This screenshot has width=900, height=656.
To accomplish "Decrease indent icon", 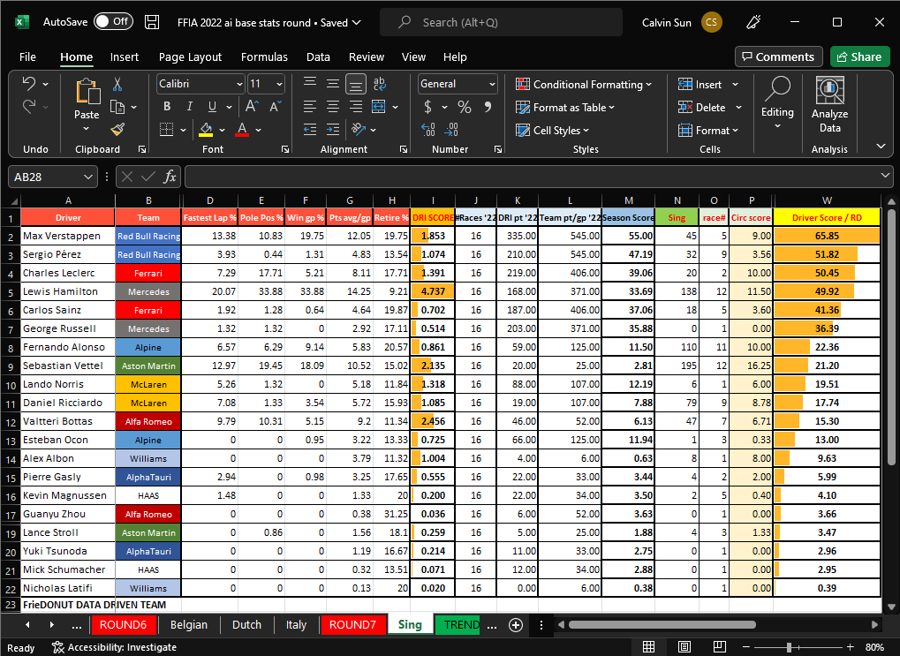I will click(310, 130).
